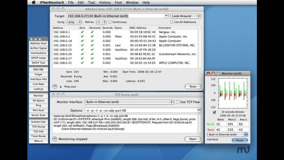The height and width of the screenshot is (160, 284).
Task: Open the Font menu
Action: click(118, 3)
